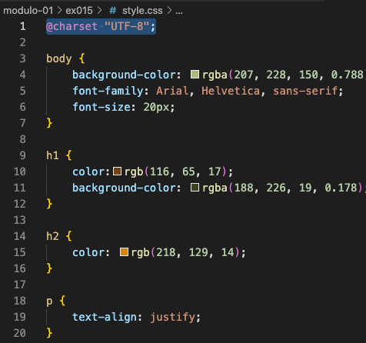Click the "UTF-8" string on line 1

pyautogui.click(x=127, y=26)
